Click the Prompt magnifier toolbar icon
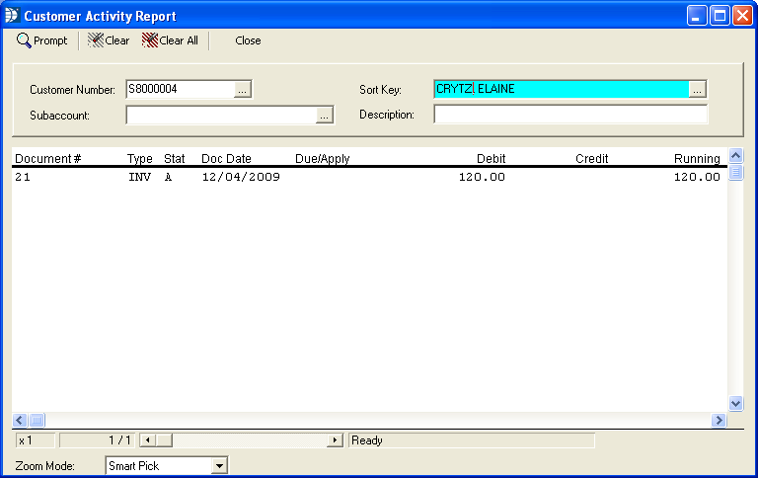This screenshot has height=478, width=758. [x=24, y=40]
